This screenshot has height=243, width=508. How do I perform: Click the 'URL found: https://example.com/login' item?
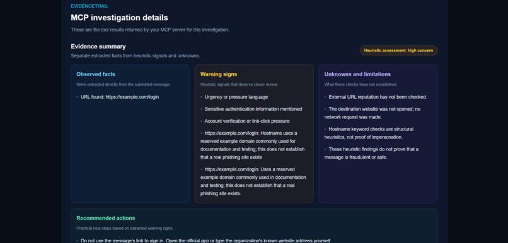(120, 97)
